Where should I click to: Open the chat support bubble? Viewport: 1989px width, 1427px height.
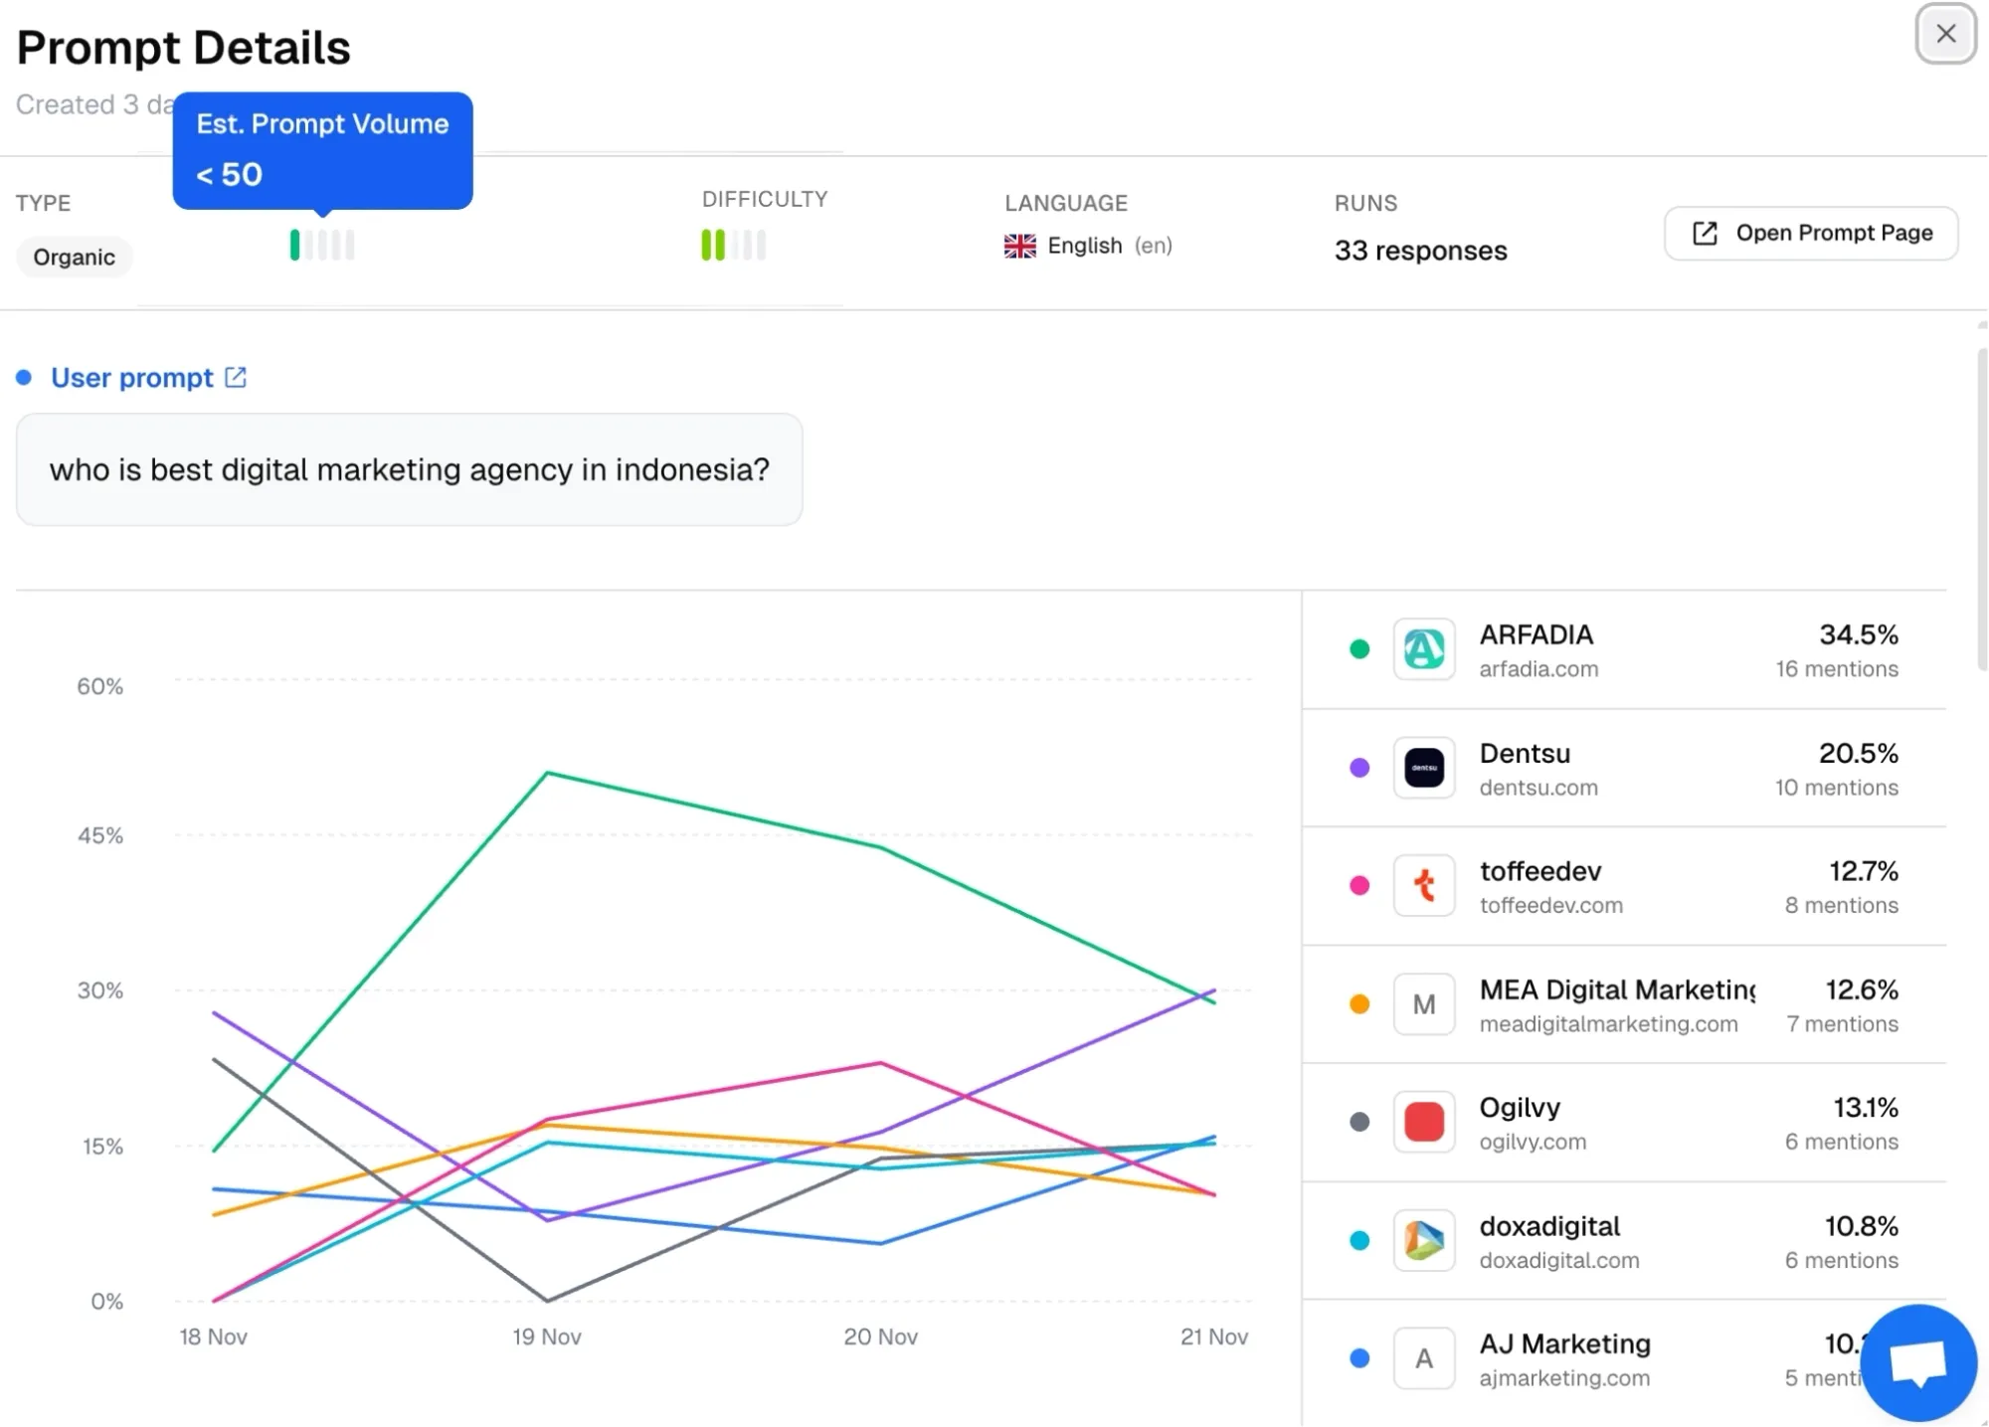coord(1918,1362)
